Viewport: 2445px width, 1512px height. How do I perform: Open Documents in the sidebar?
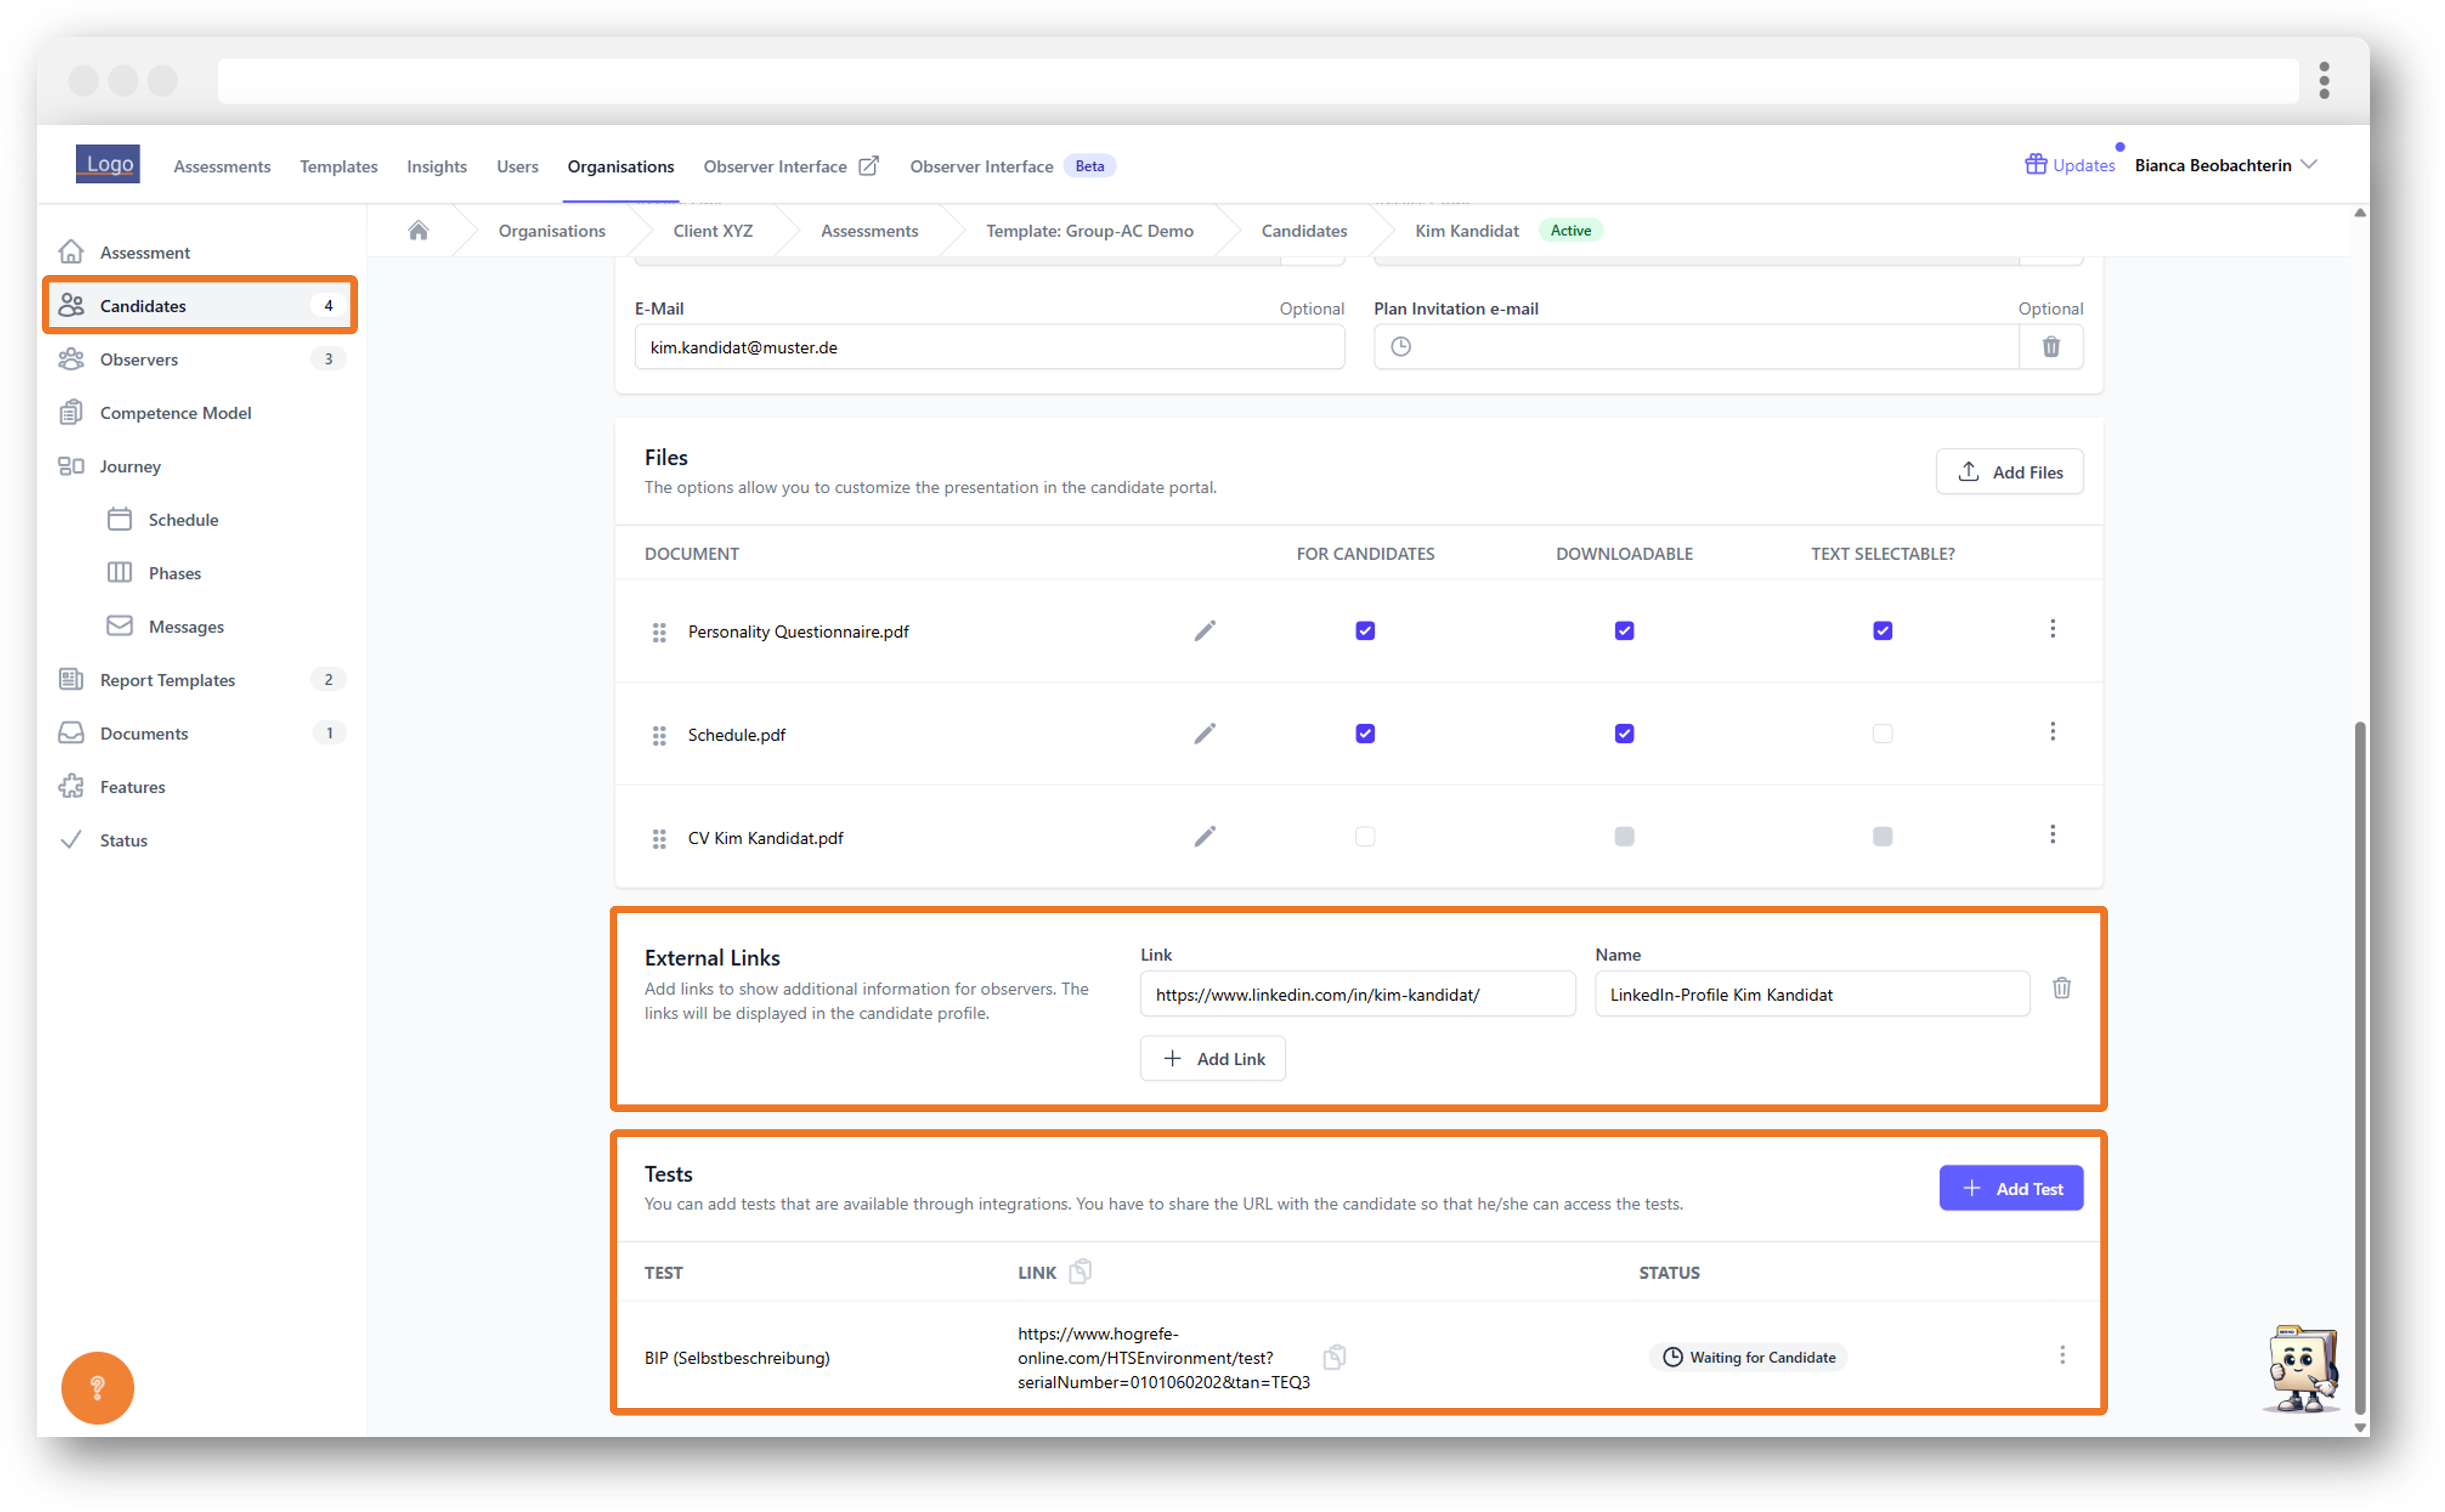click(202, 733)
